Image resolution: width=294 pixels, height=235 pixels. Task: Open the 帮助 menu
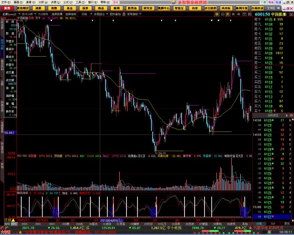click(105, 2)
